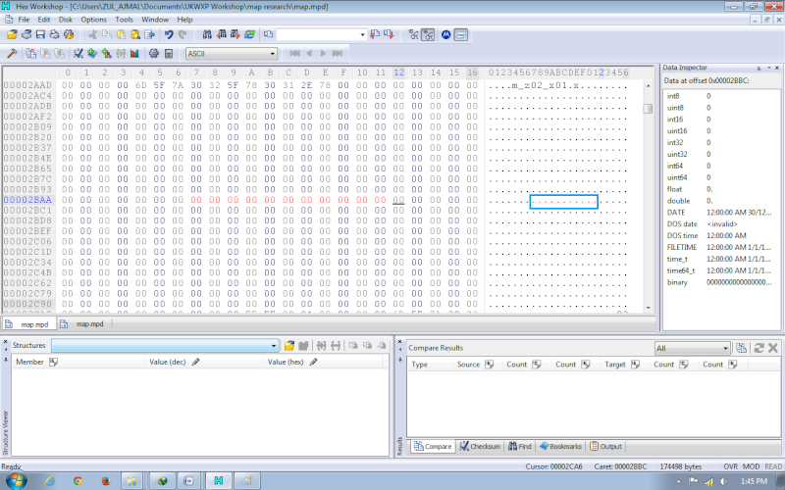785x490 pixels.
Task: Toggle OVR overwrite mode in status bar
Action: point(730,466)
